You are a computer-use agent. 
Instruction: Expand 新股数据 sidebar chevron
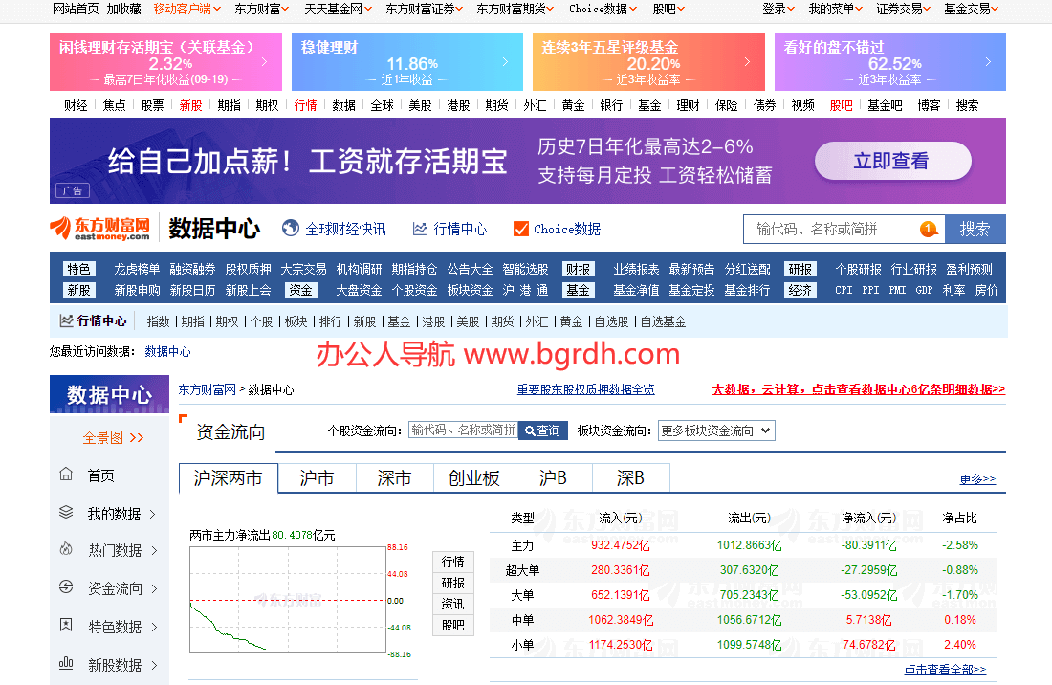click(154, 666)
